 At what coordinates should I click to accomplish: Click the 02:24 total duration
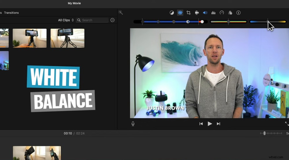point(80,133)
